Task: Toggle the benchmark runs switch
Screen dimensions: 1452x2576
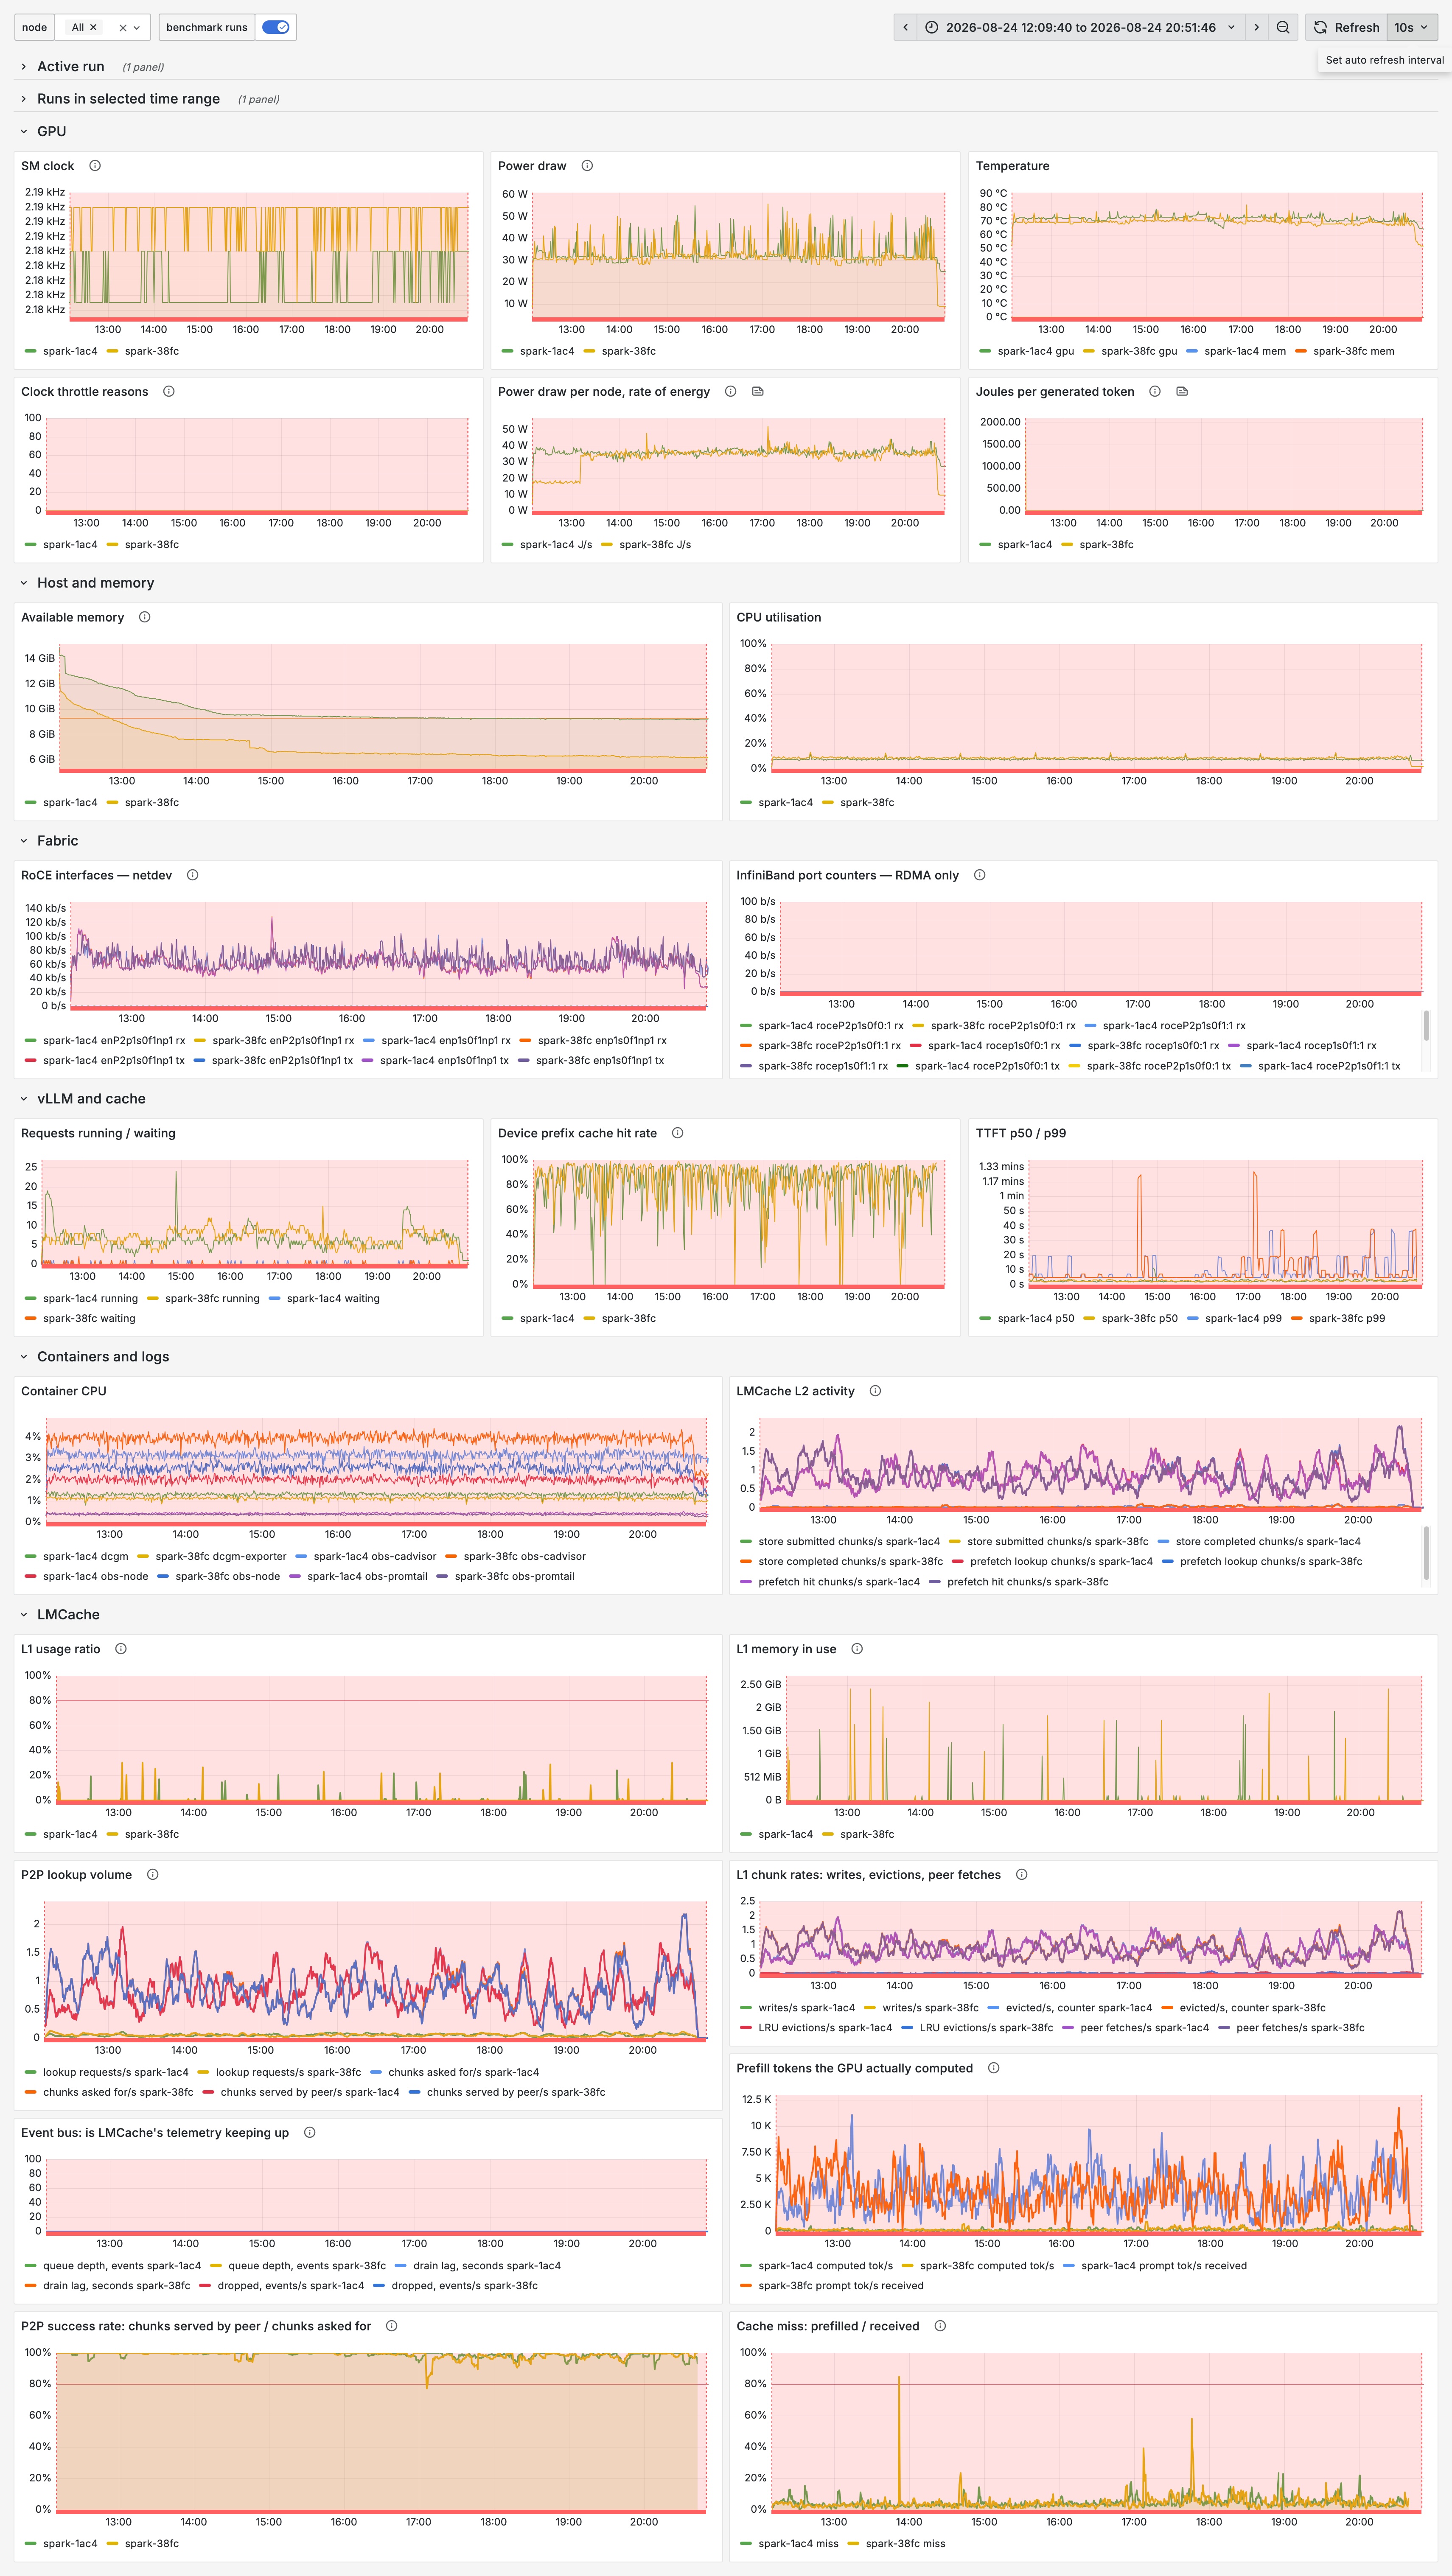Action: pos(275,28)
